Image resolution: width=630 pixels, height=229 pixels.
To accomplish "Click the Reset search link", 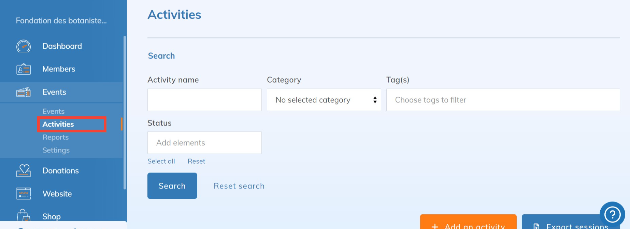I will [x=239, y=186].
